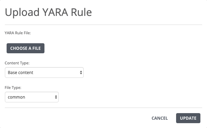Cancel the YARA rule upload
This screenshot has width=207, height=128.
[160, 118]
